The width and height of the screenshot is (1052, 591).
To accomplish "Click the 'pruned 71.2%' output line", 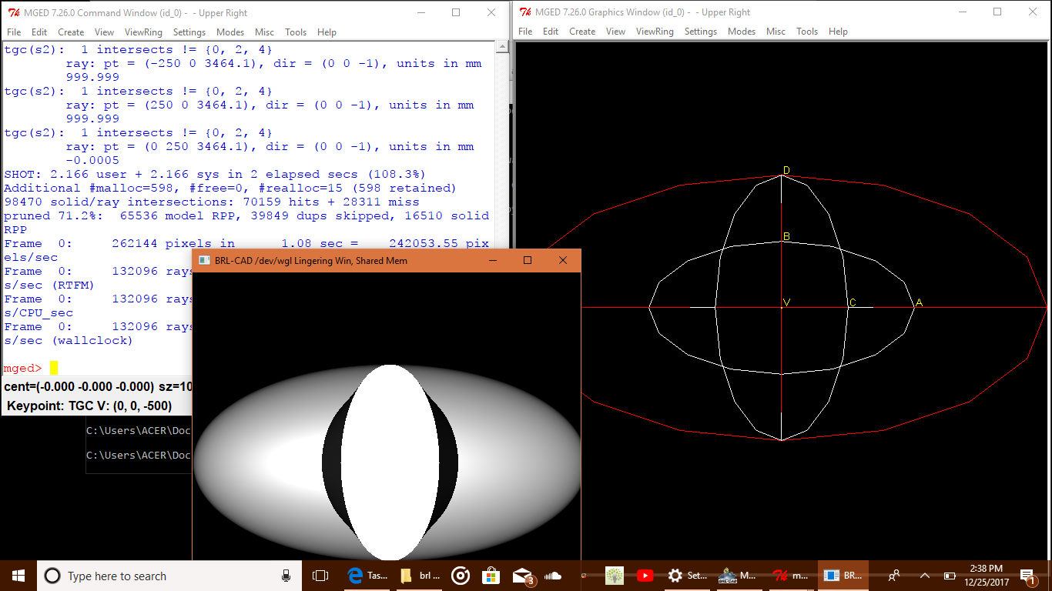I will [246, 215].
